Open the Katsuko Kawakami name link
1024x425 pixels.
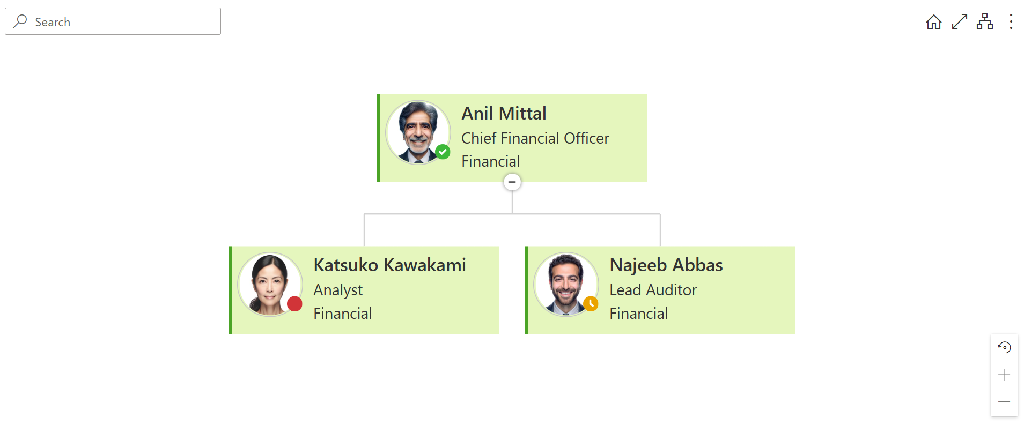click(x=389, y=265)
